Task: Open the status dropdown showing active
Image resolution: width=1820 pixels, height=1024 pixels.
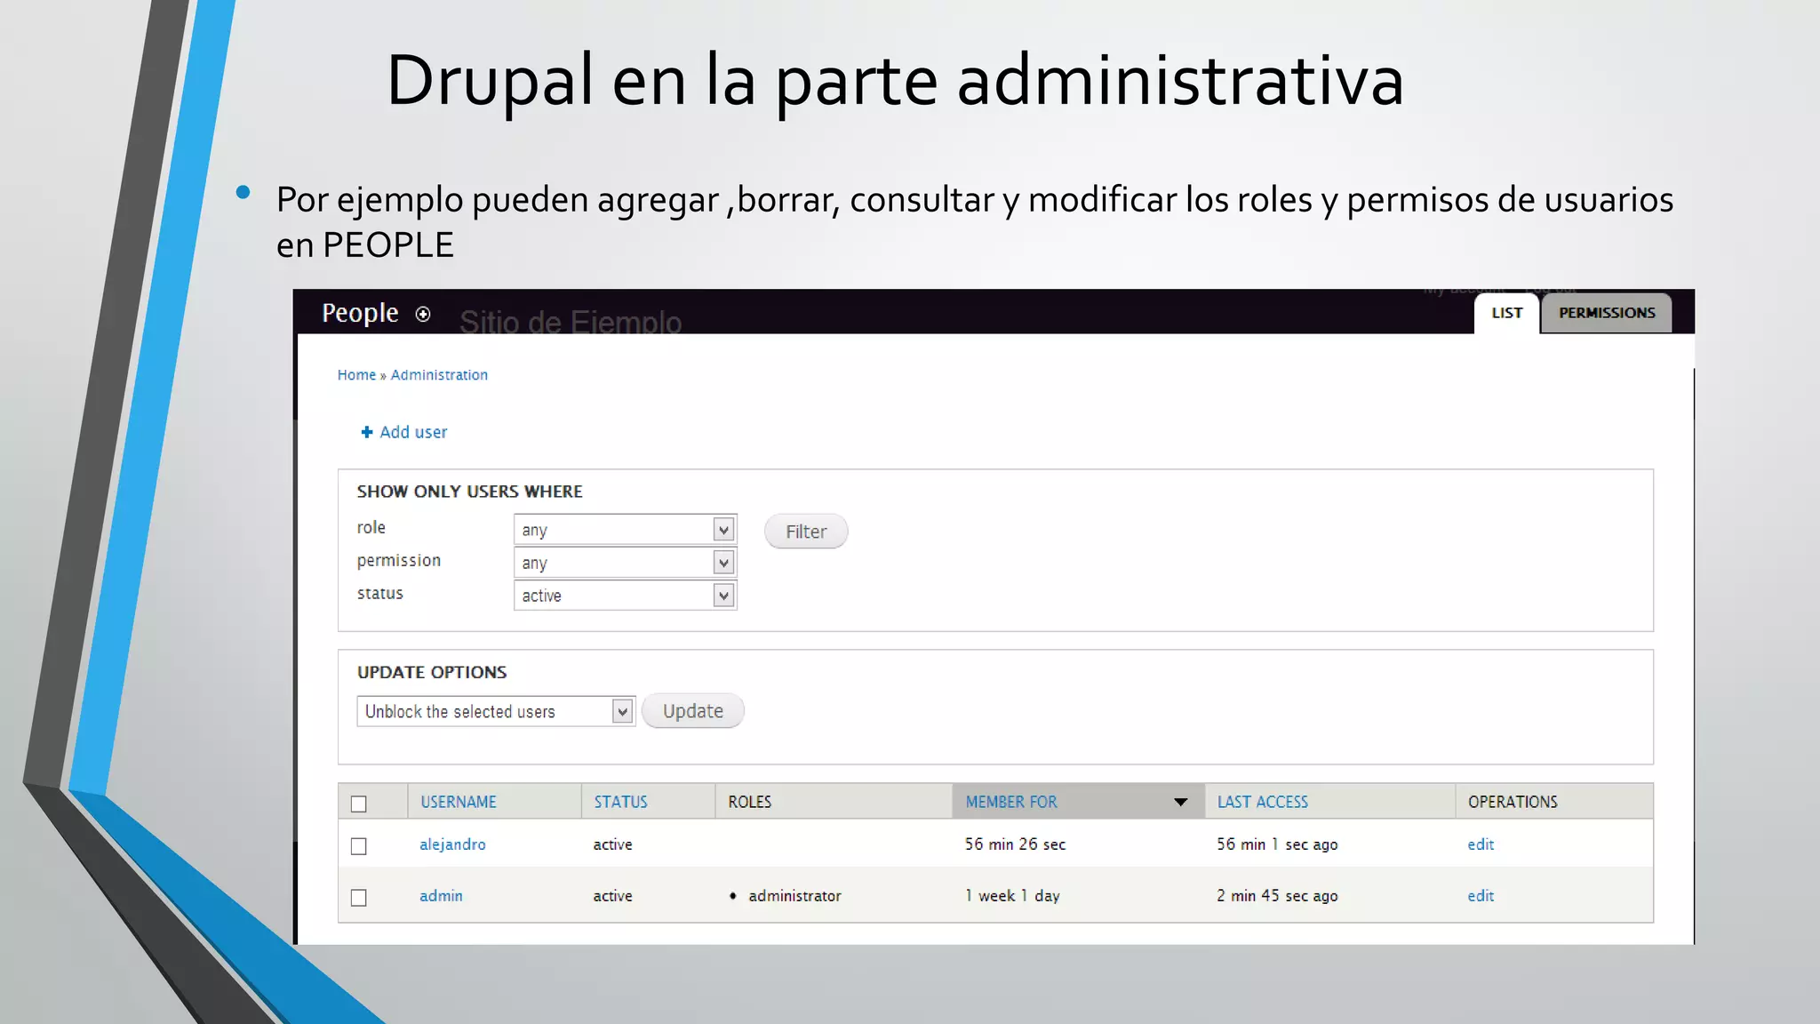Action: [x=625, y=596]
